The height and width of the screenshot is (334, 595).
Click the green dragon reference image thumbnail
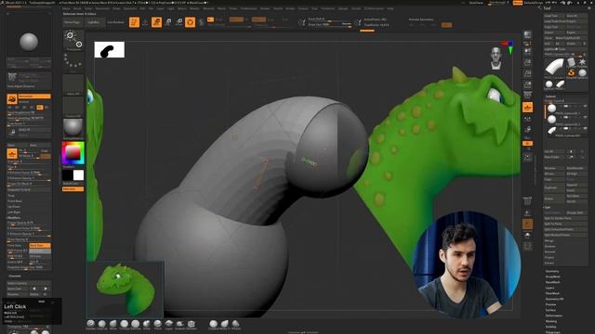click(126, 289)
